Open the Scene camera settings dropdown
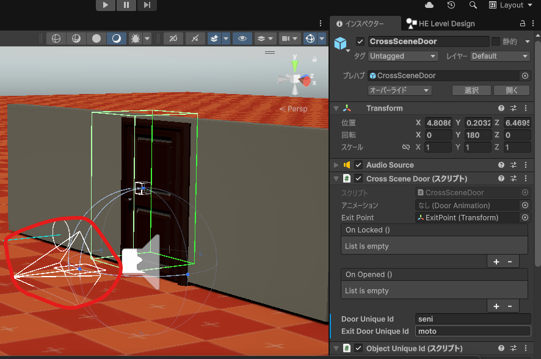Image resolution: width=541 pixels, height=359 pixels. point(289,38)
